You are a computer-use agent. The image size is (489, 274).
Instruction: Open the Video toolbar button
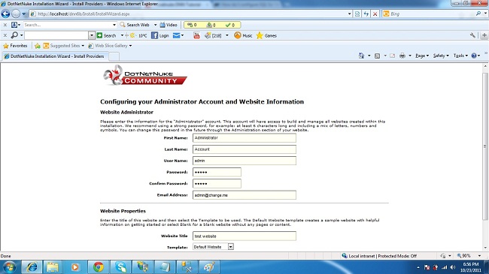169,25
